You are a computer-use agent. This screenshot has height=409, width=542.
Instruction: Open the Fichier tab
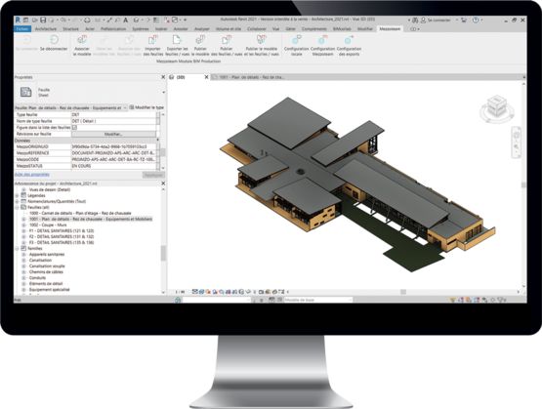click(22, 29)
